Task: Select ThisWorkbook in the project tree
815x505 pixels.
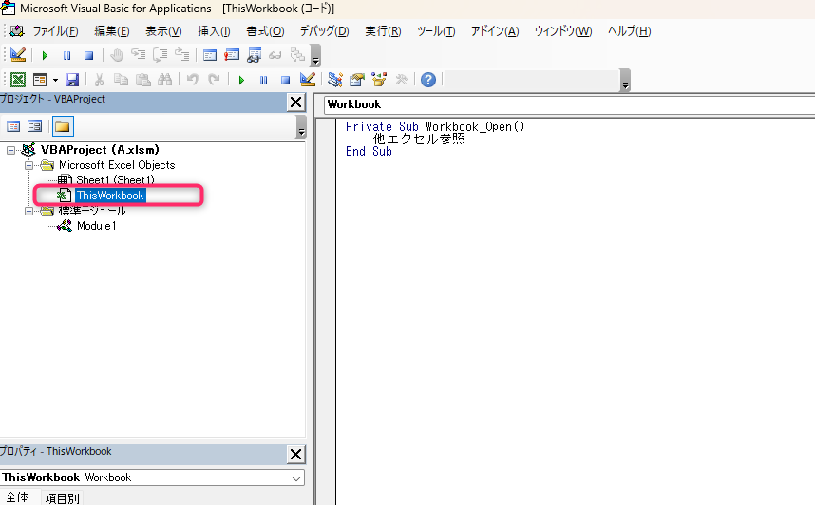Action: 110,196
